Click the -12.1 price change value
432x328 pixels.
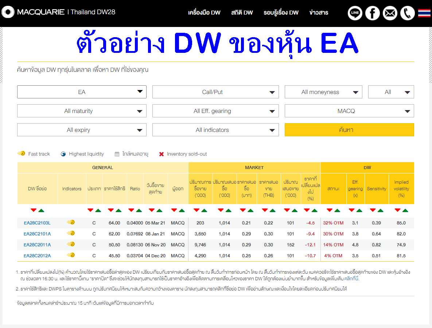click(x=310, y=245)
